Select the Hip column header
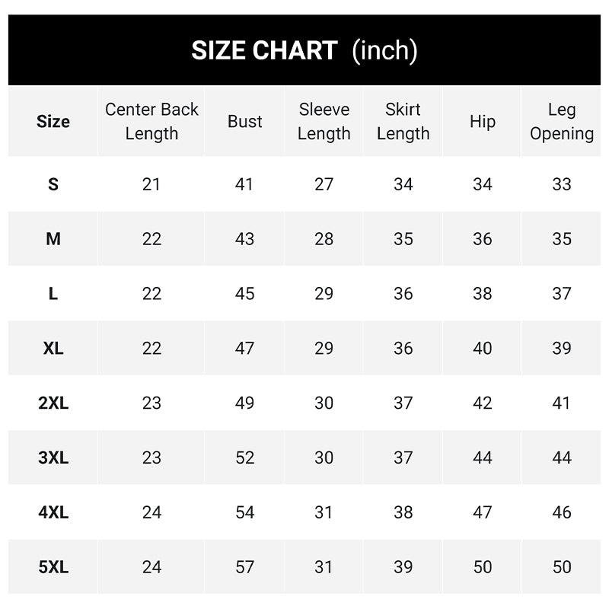This screenshot has width=609, height=609. click(483, 122)
